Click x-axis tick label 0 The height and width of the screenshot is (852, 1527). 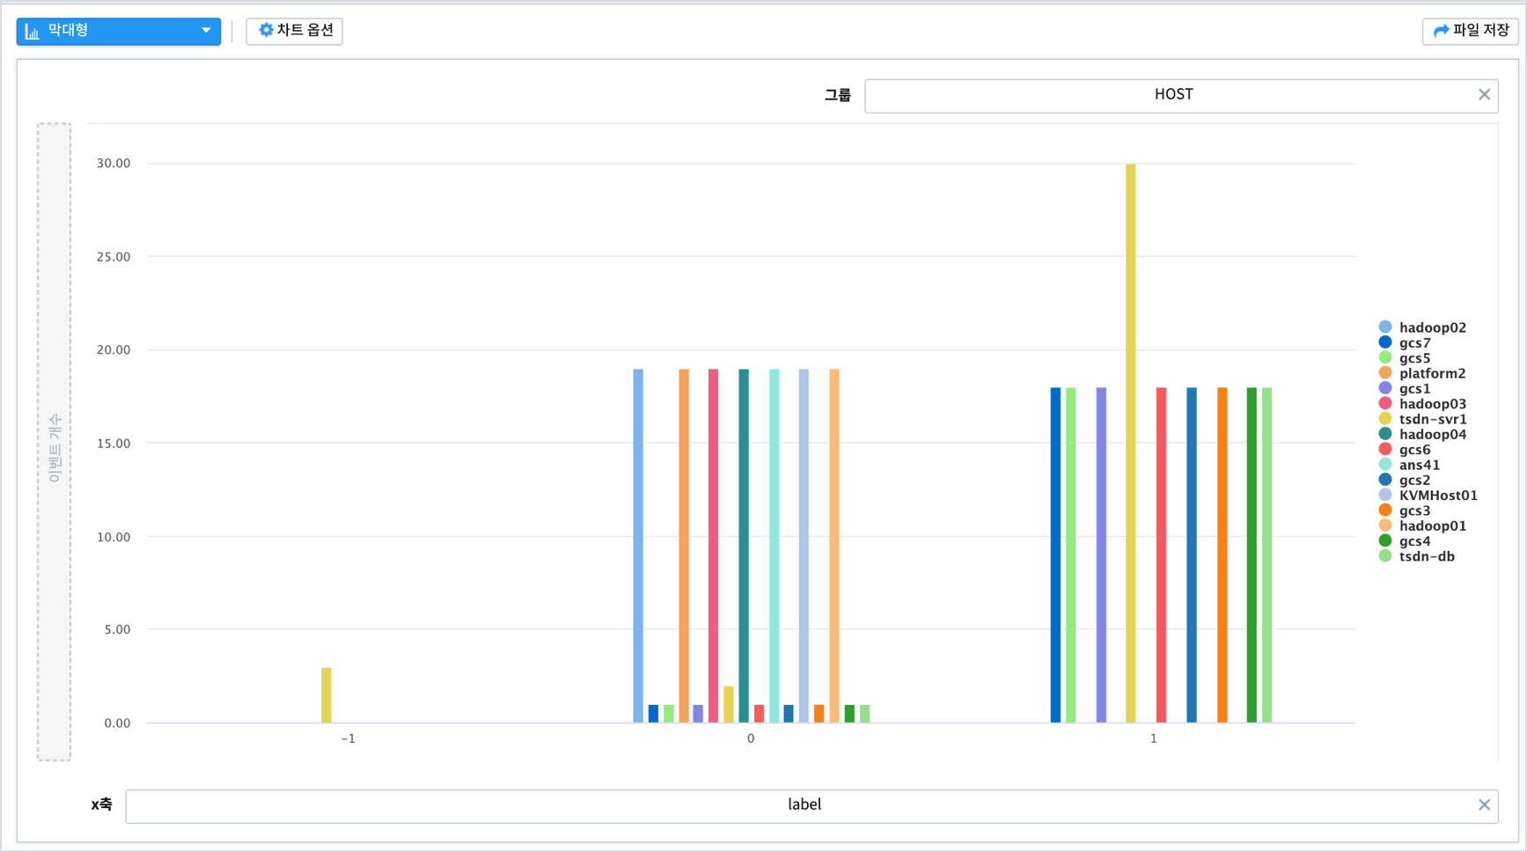click(x=751, y=738)
